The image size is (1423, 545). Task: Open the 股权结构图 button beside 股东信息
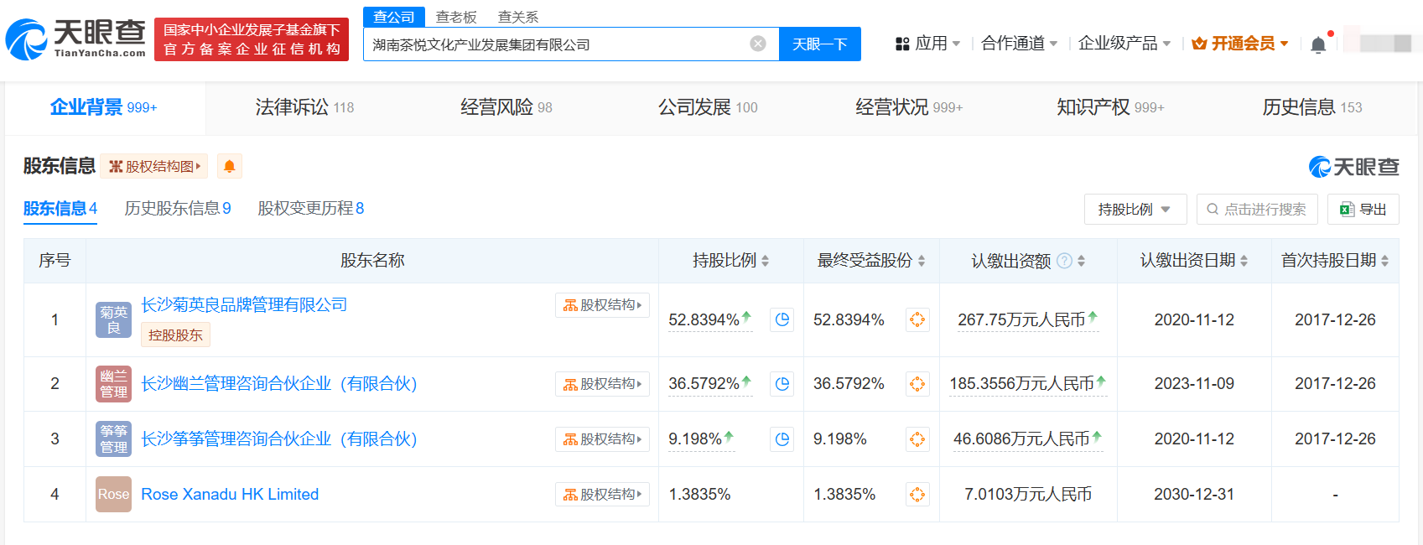click(x=154, y=166)
